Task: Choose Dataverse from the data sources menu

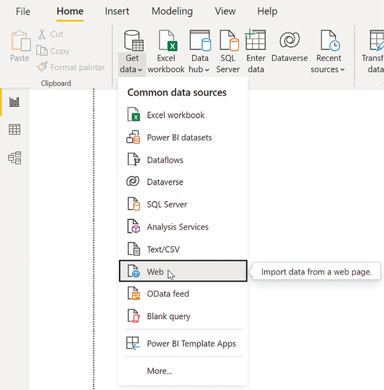Action: tap(183, 182)
